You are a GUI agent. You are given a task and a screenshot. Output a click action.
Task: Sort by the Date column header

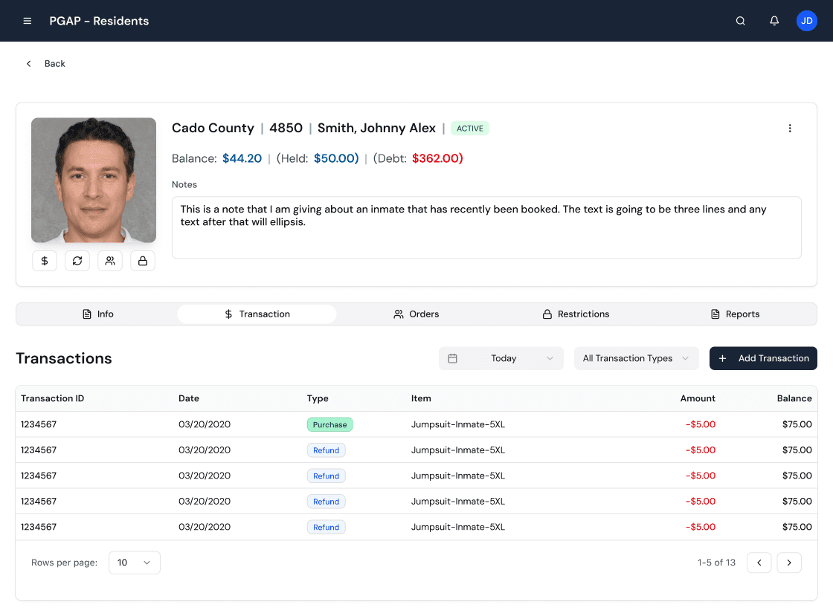click(189, 398)
